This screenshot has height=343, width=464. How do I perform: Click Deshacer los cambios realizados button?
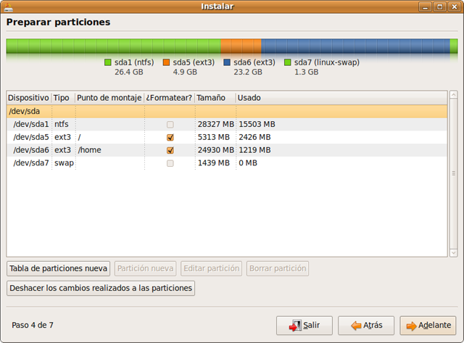tap(101, 288)
